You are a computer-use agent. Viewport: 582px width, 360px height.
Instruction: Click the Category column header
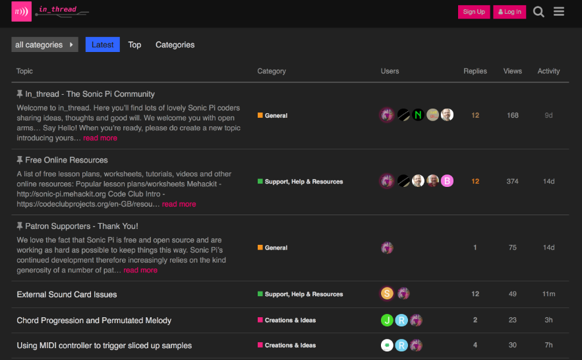point(272,71)
